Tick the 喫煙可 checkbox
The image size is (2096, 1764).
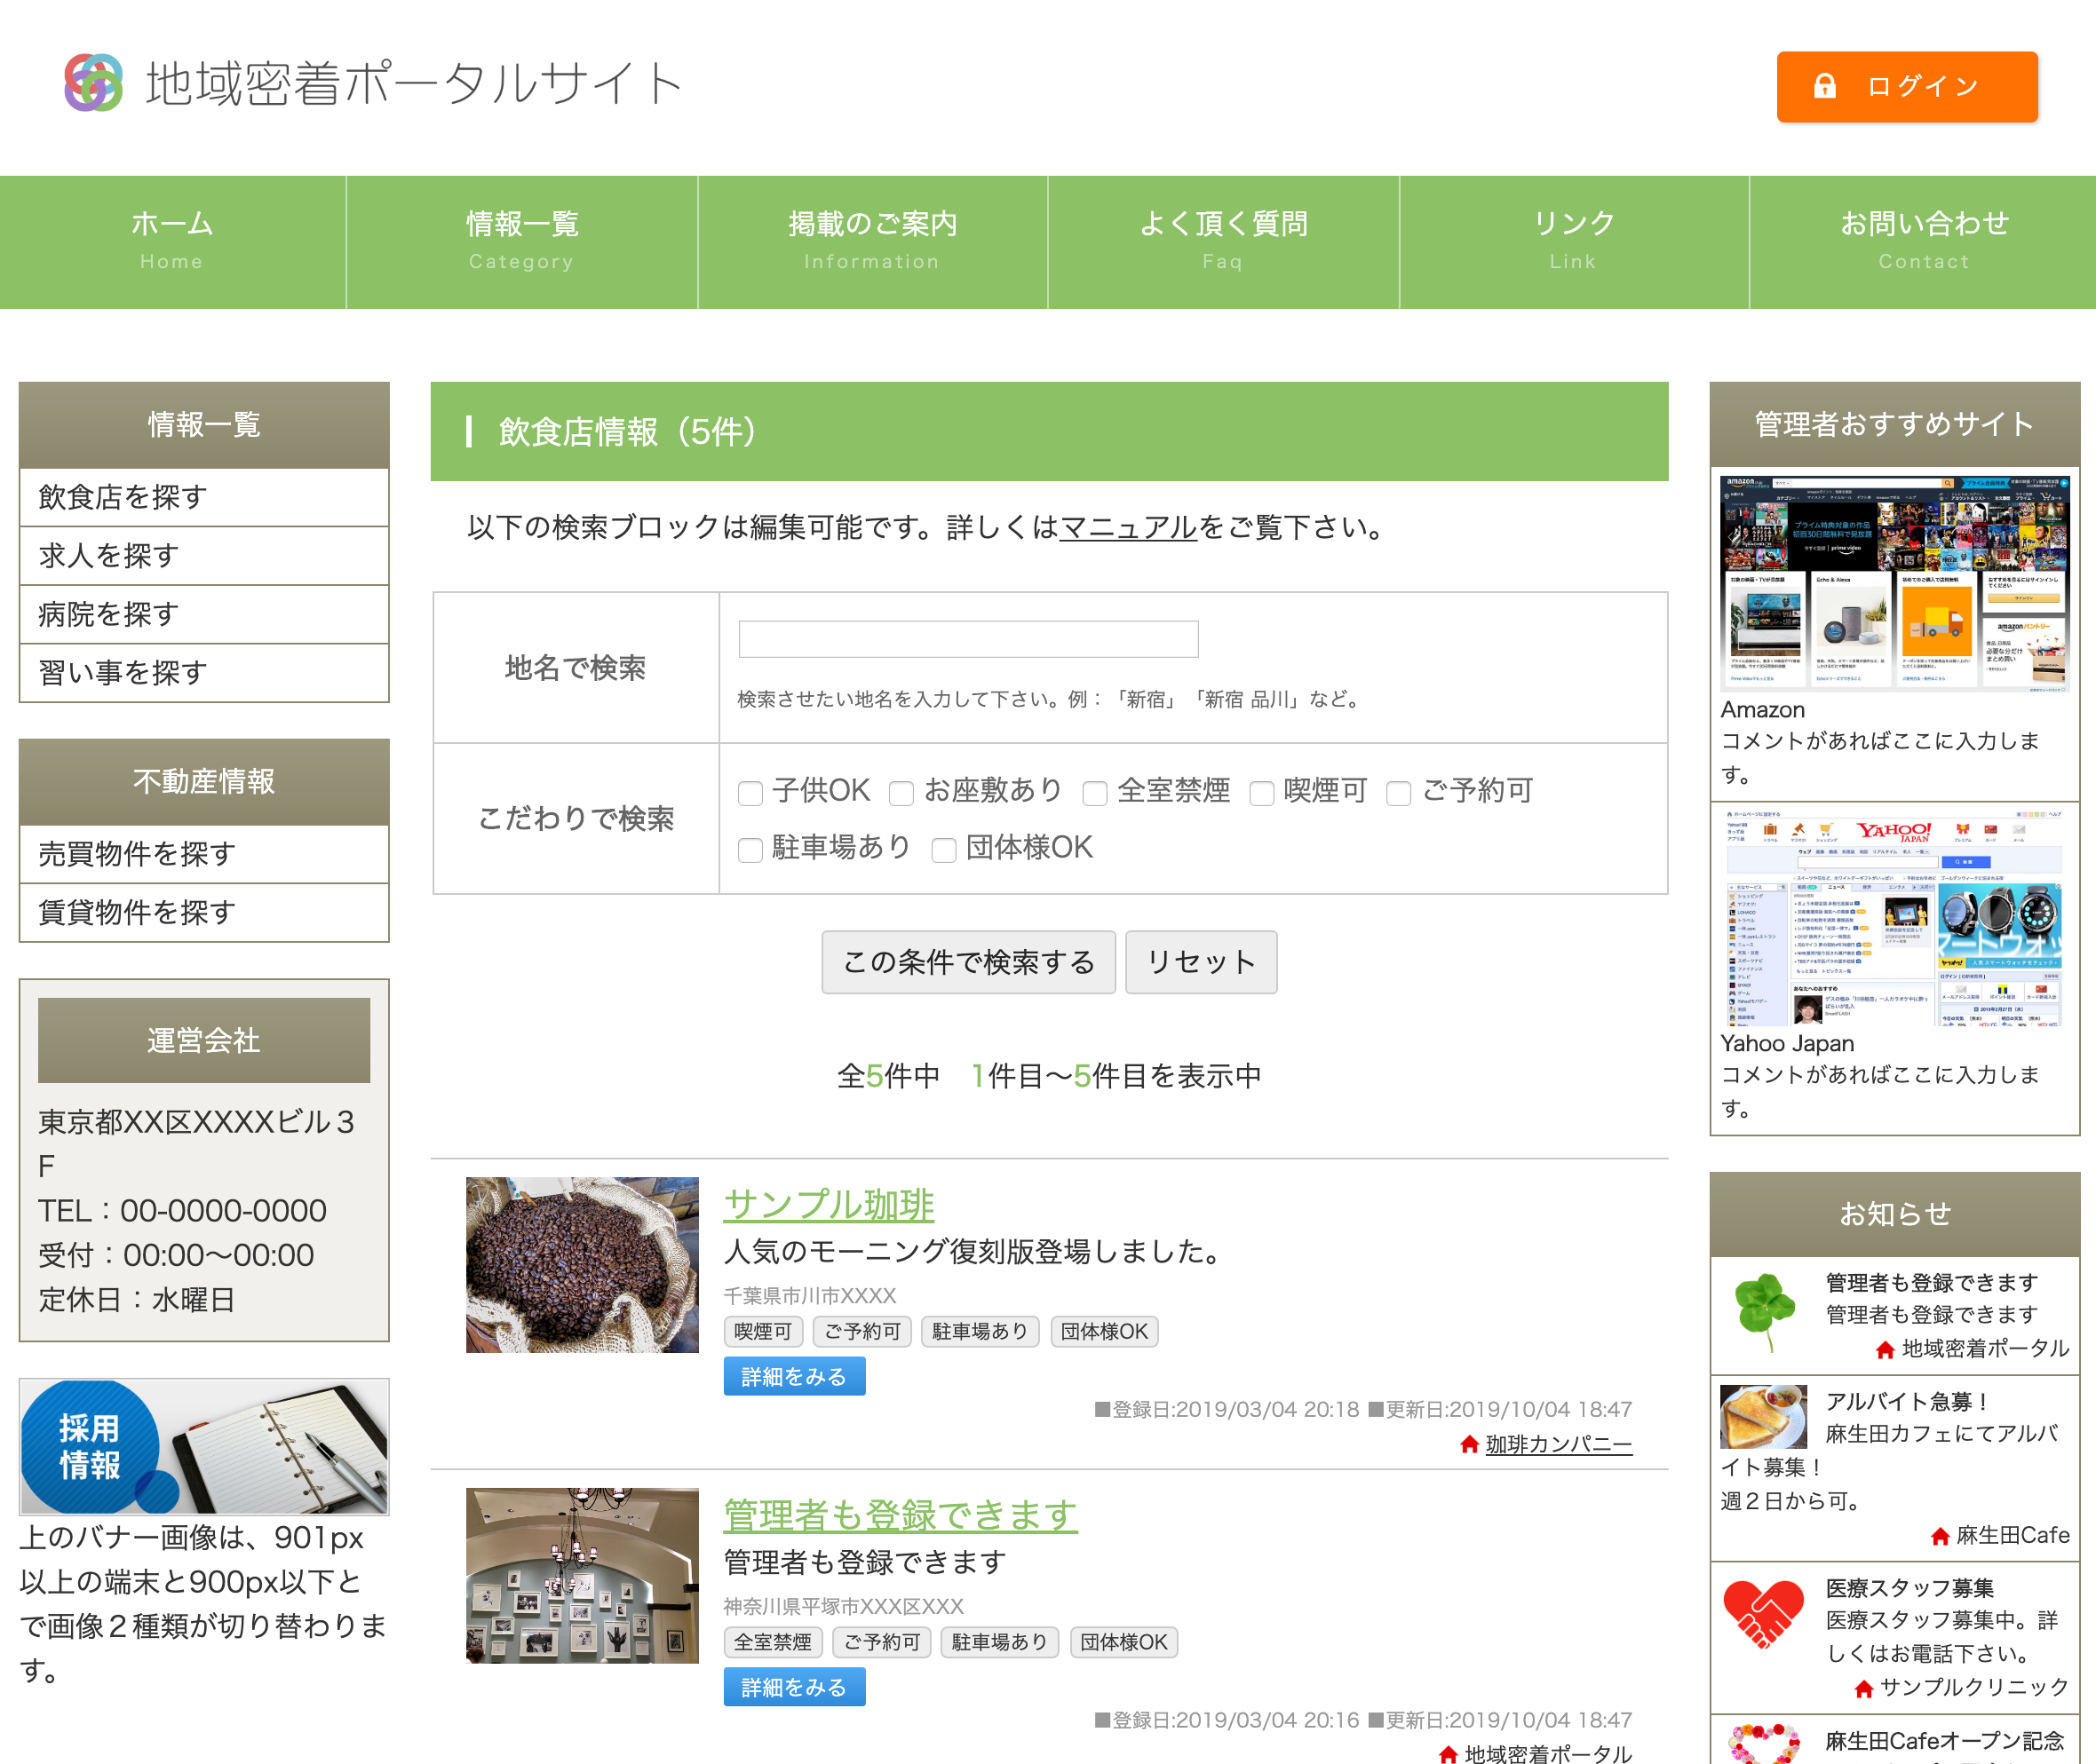pos(1262,793)
